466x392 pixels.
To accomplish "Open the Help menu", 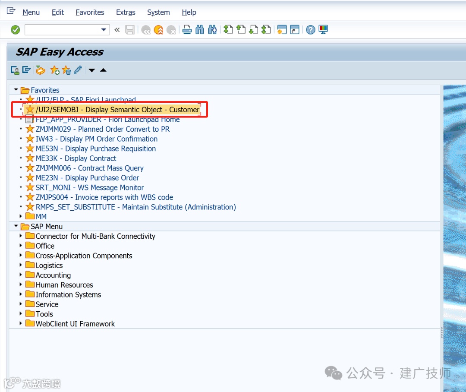I will (189, 13).
